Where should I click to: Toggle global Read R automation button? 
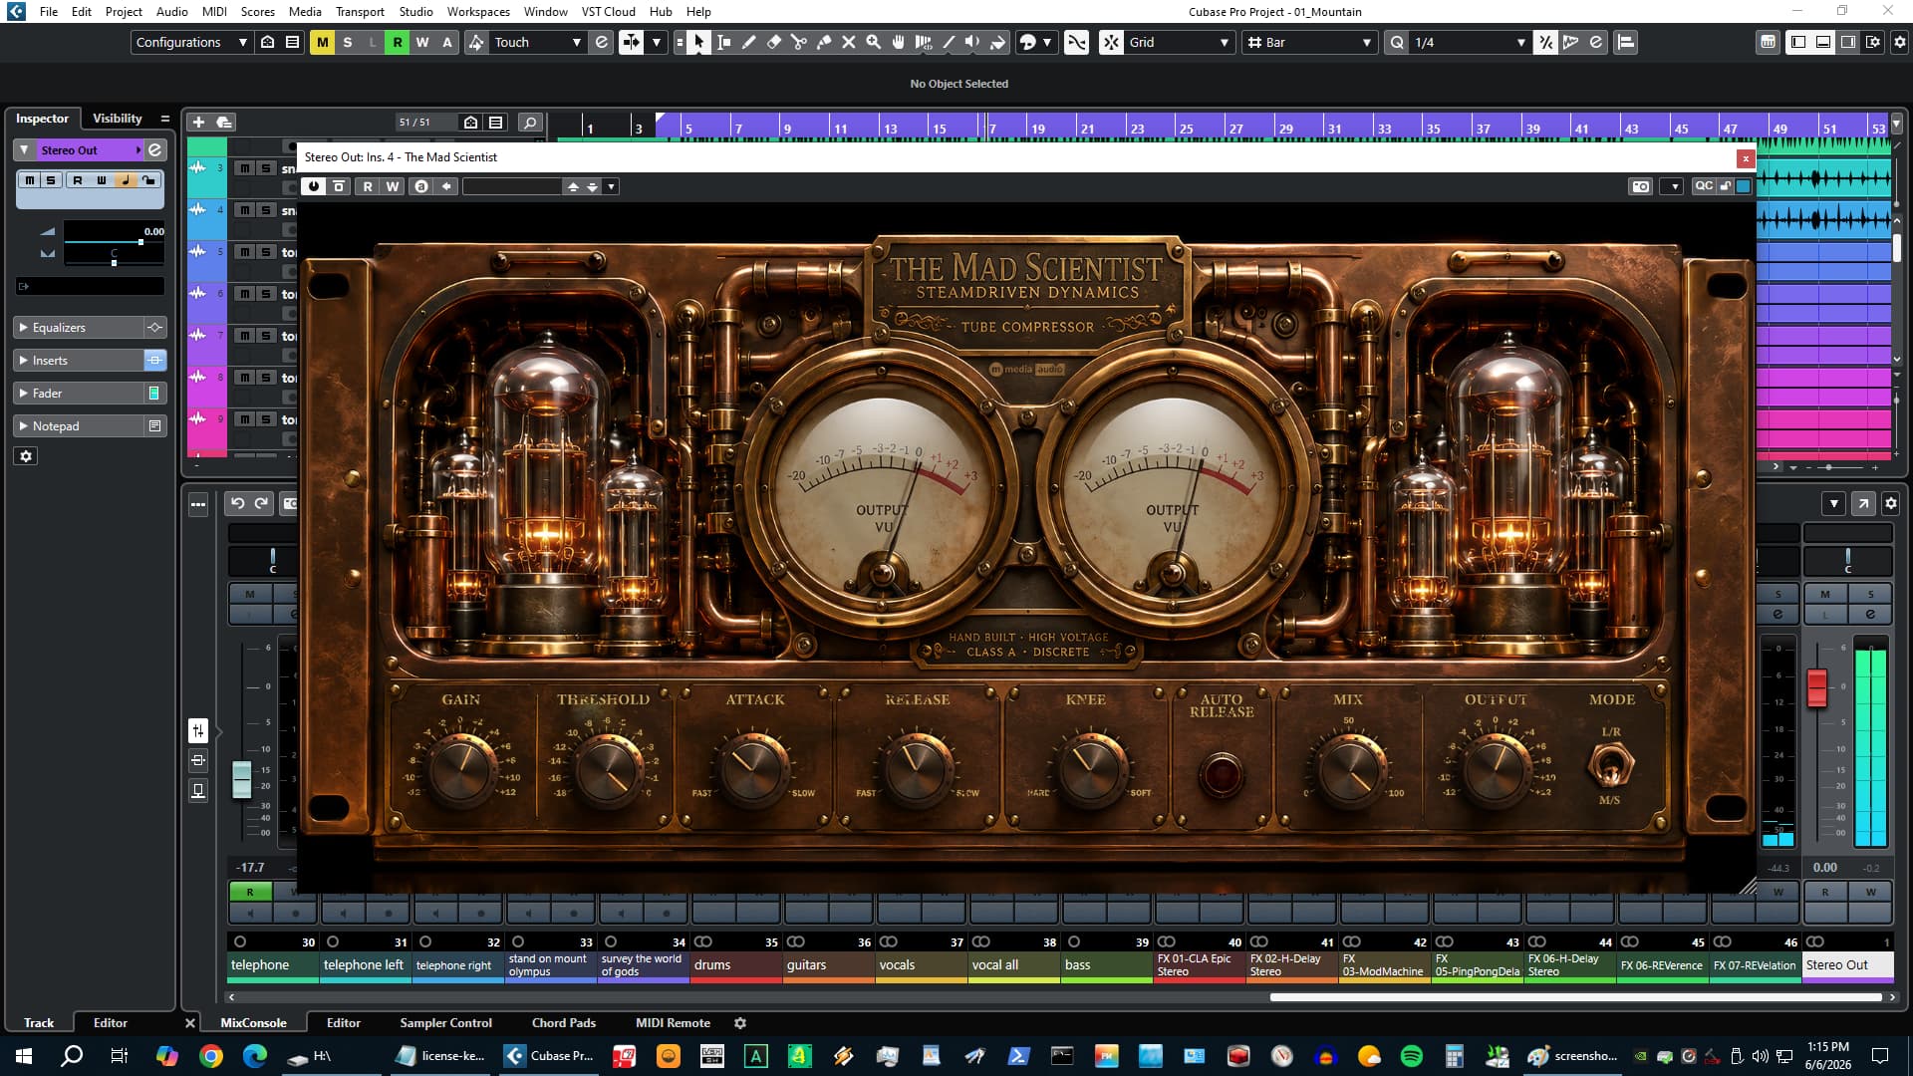[398, 42]
